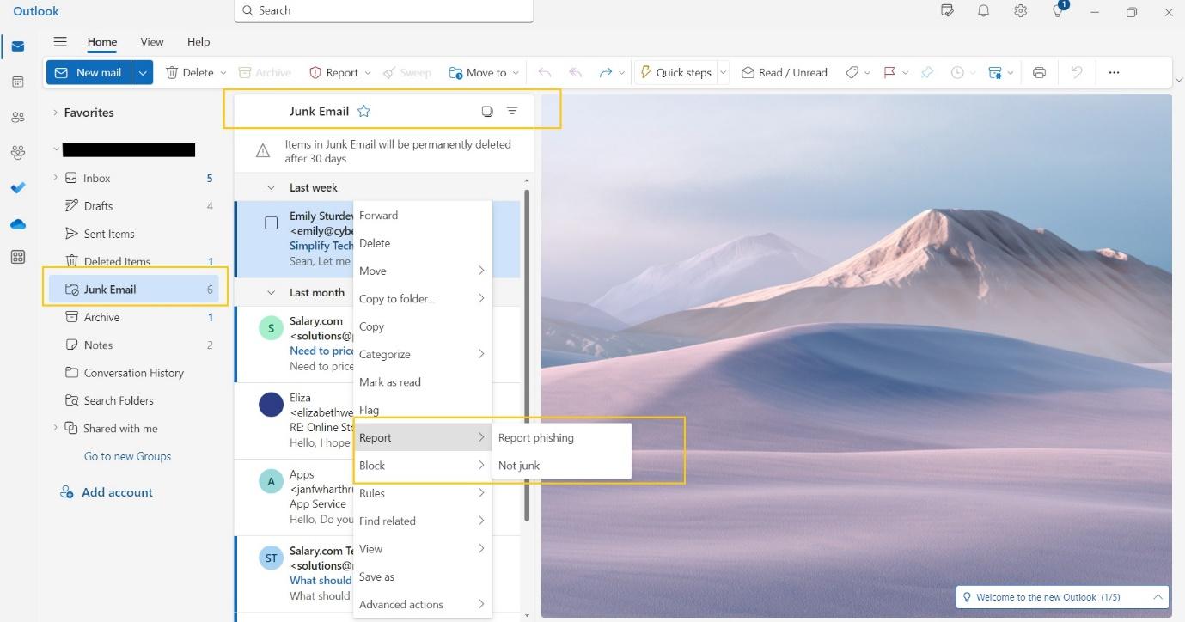Click the Print icon on ribbon

(x=1039, y=72)
